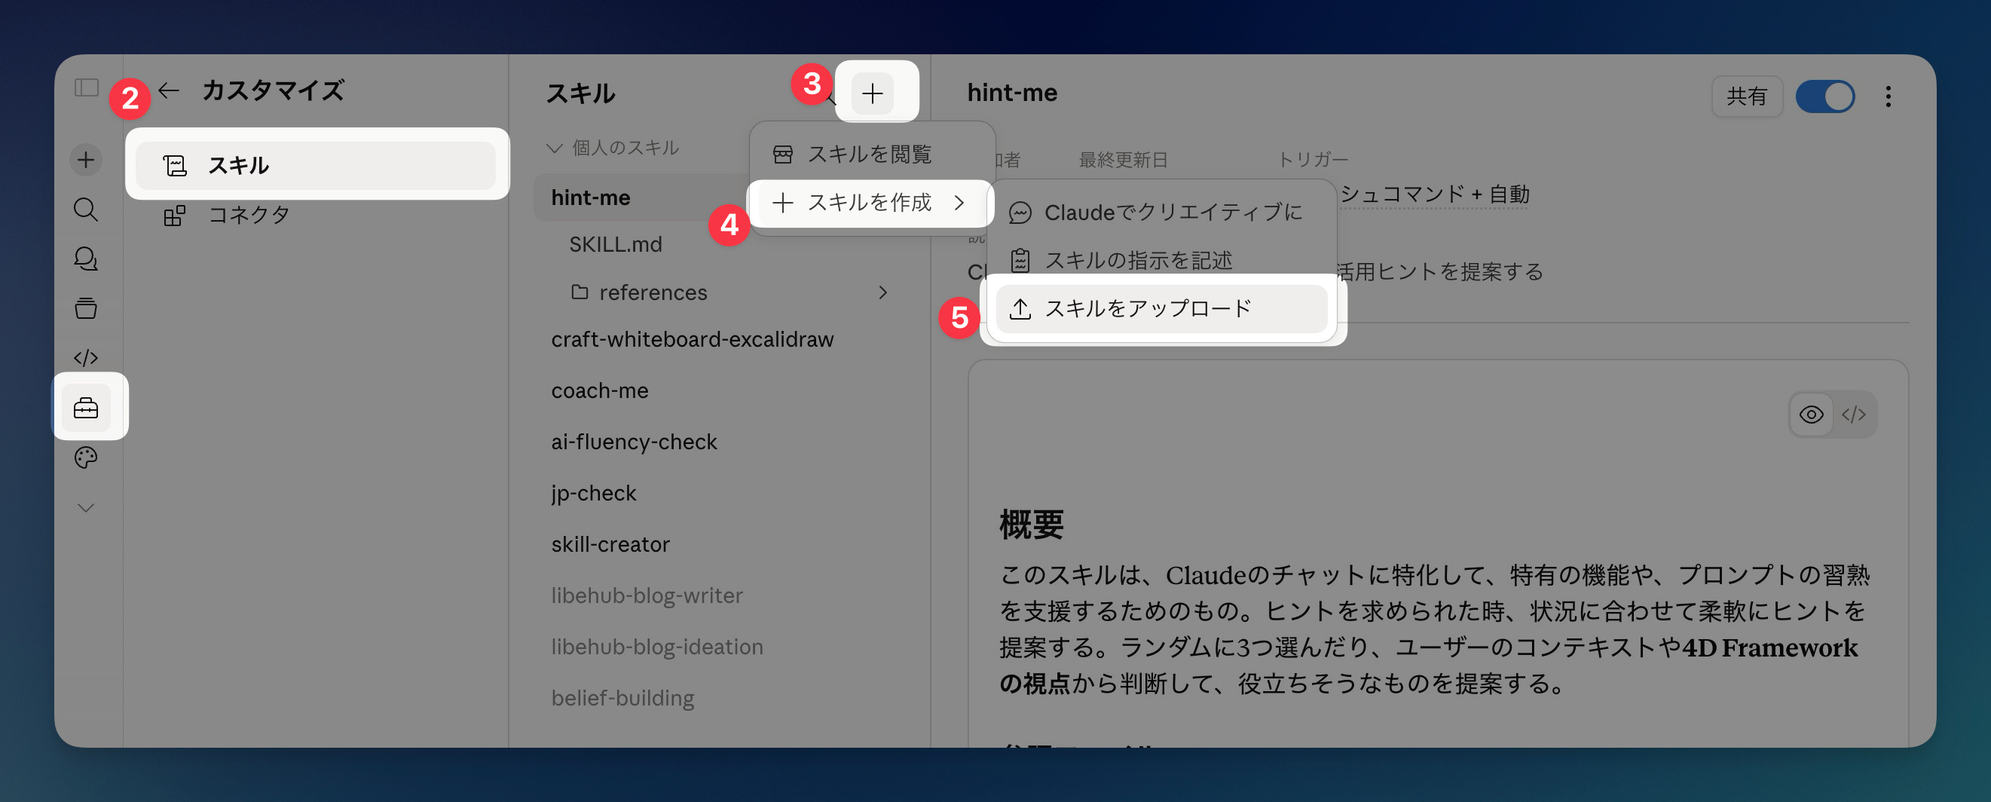Select belief-building skill
1991x802 pixels.
[x=622, y=697]
